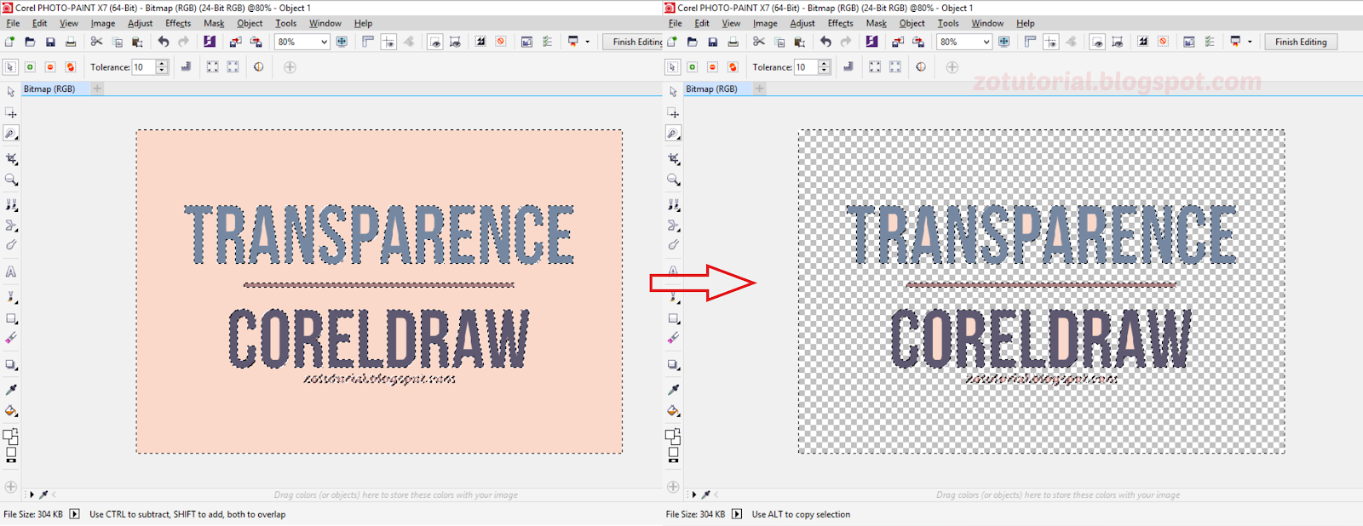Screen dimensions: 1363x526
Task: Click Undo arrow in left window toolbar
Action: point(163,42)
